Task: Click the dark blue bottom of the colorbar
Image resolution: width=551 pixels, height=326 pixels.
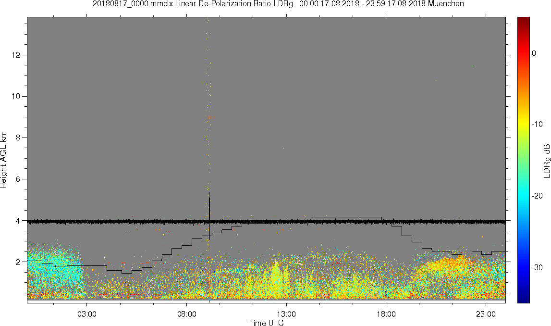Action: pyautogui.click(x=523, y=298)
